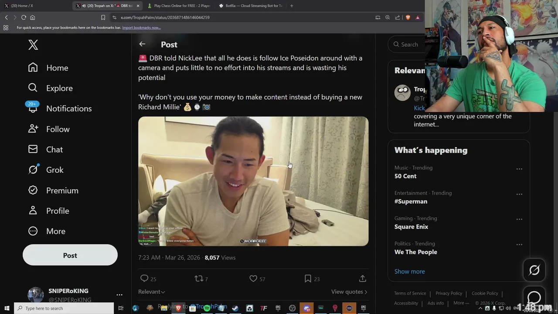Viewport: 558px width, 314px height.
Task: Open options for We The People trend
Action: (519, 245)
